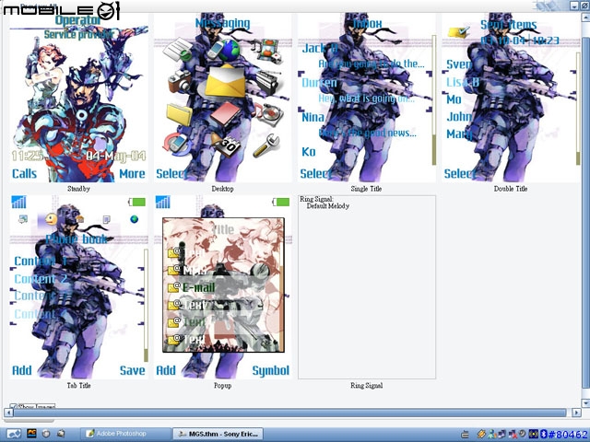Click "Content 2" in the Phone book preview

(41, 278)
